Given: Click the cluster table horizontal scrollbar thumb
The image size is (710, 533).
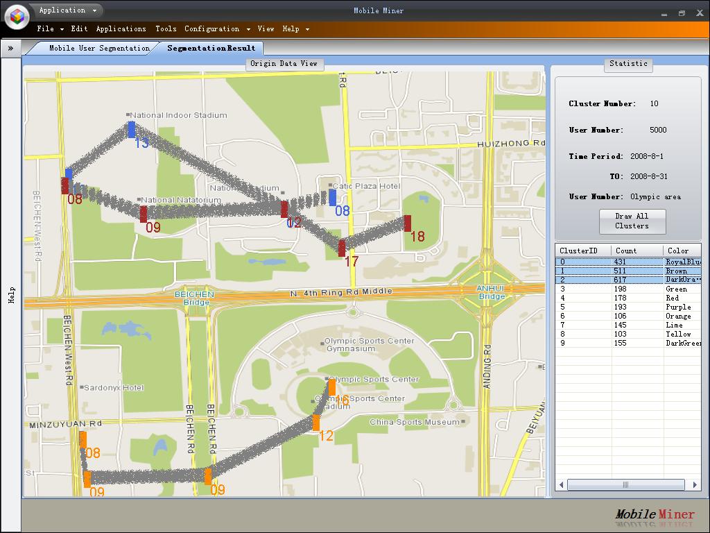Looking at the screenshot, I should point(625,485).
